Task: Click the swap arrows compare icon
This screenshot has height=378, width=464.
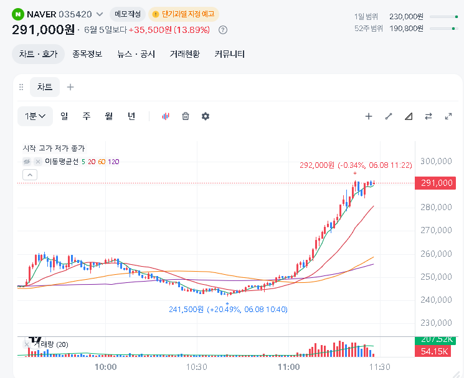Action: 428,116
